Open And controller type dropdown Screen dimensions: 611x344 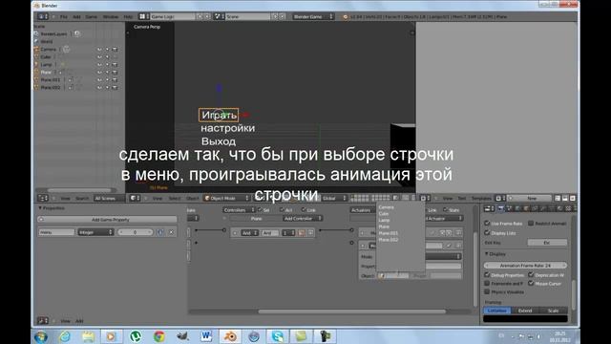pyautogui.click(x=249, y=233)
